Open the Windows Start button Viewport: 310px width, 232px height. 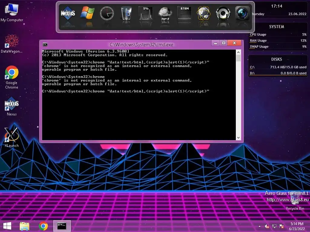pos(7,226)
